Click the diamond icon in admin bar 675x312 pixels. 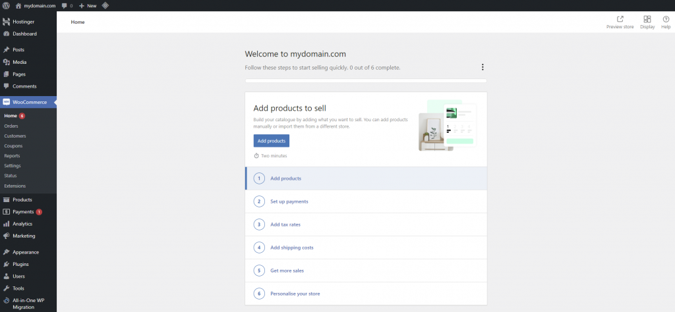(105, 5)
